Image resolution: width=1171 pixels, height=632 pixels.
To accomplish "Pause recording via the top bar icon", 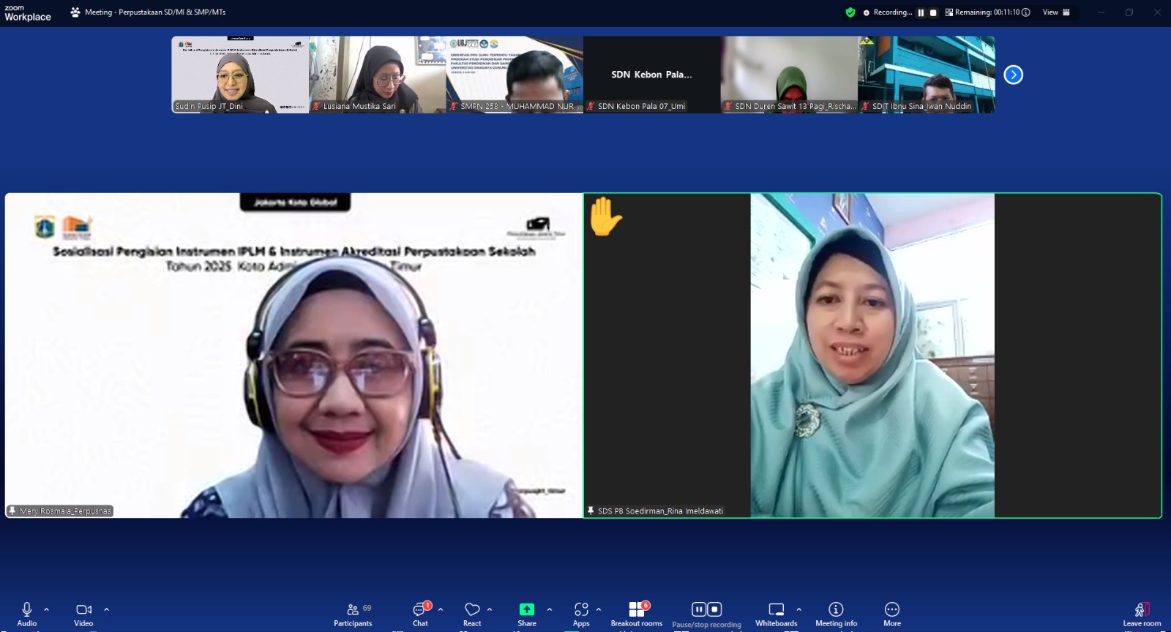I will [x=921, y=12].
